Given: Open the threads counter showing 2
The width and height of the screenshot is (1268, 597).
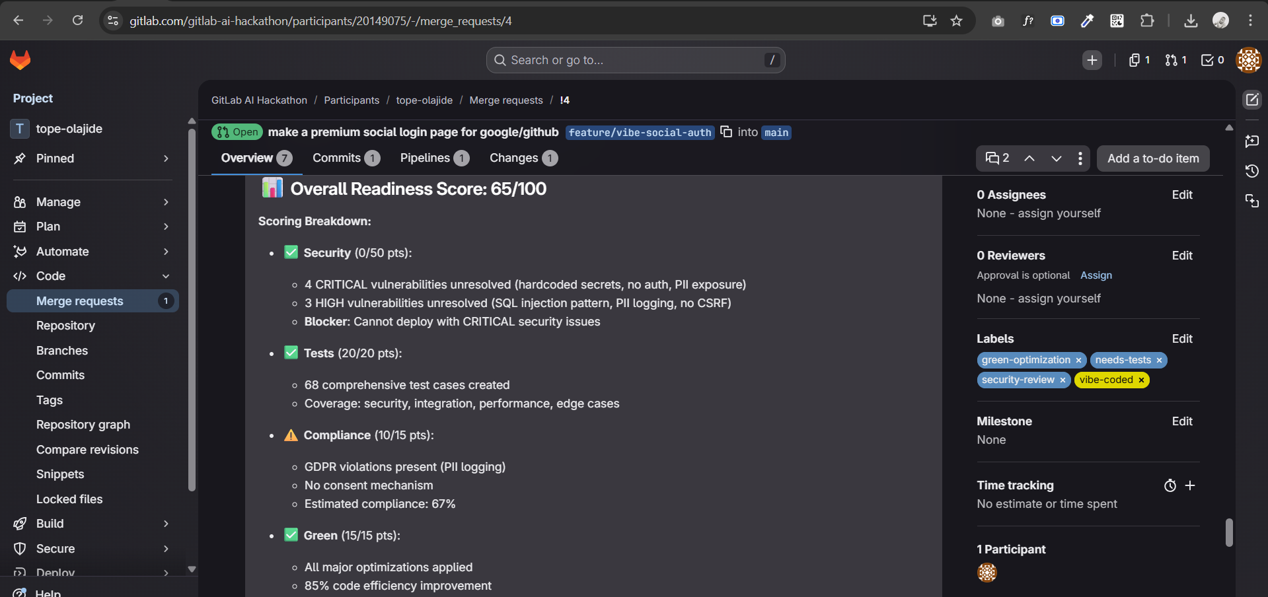Looking at the screenshot, I should point(998,158).
